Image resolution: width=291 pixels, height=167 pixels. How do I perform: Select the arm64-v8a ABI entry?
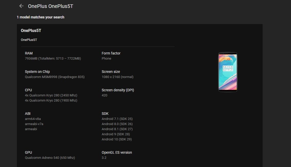coord(33,119)
